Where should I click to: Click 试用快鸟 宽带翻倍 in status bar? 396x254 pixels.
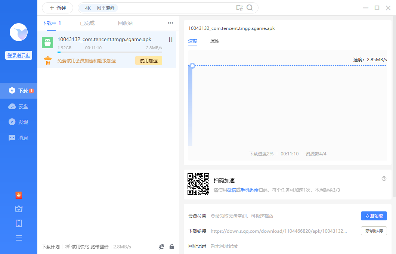click(x=90, y=247)
